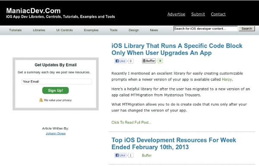The image size is (259, 166).
Task: Open the MTMigration library article headline
Action: click(177, 49)
